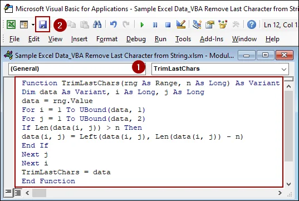Screen dimensions: 299x201
Task: Open the Properties Window icon
Action: pos(210,24)
